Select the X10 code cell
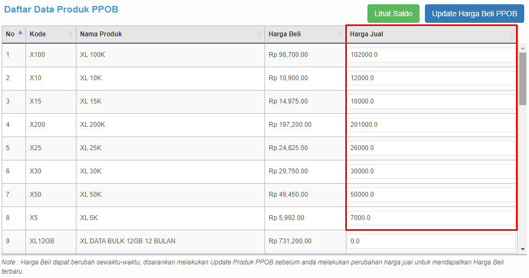The width and height of the screenshot is (529, 278). tap(51, 78)
